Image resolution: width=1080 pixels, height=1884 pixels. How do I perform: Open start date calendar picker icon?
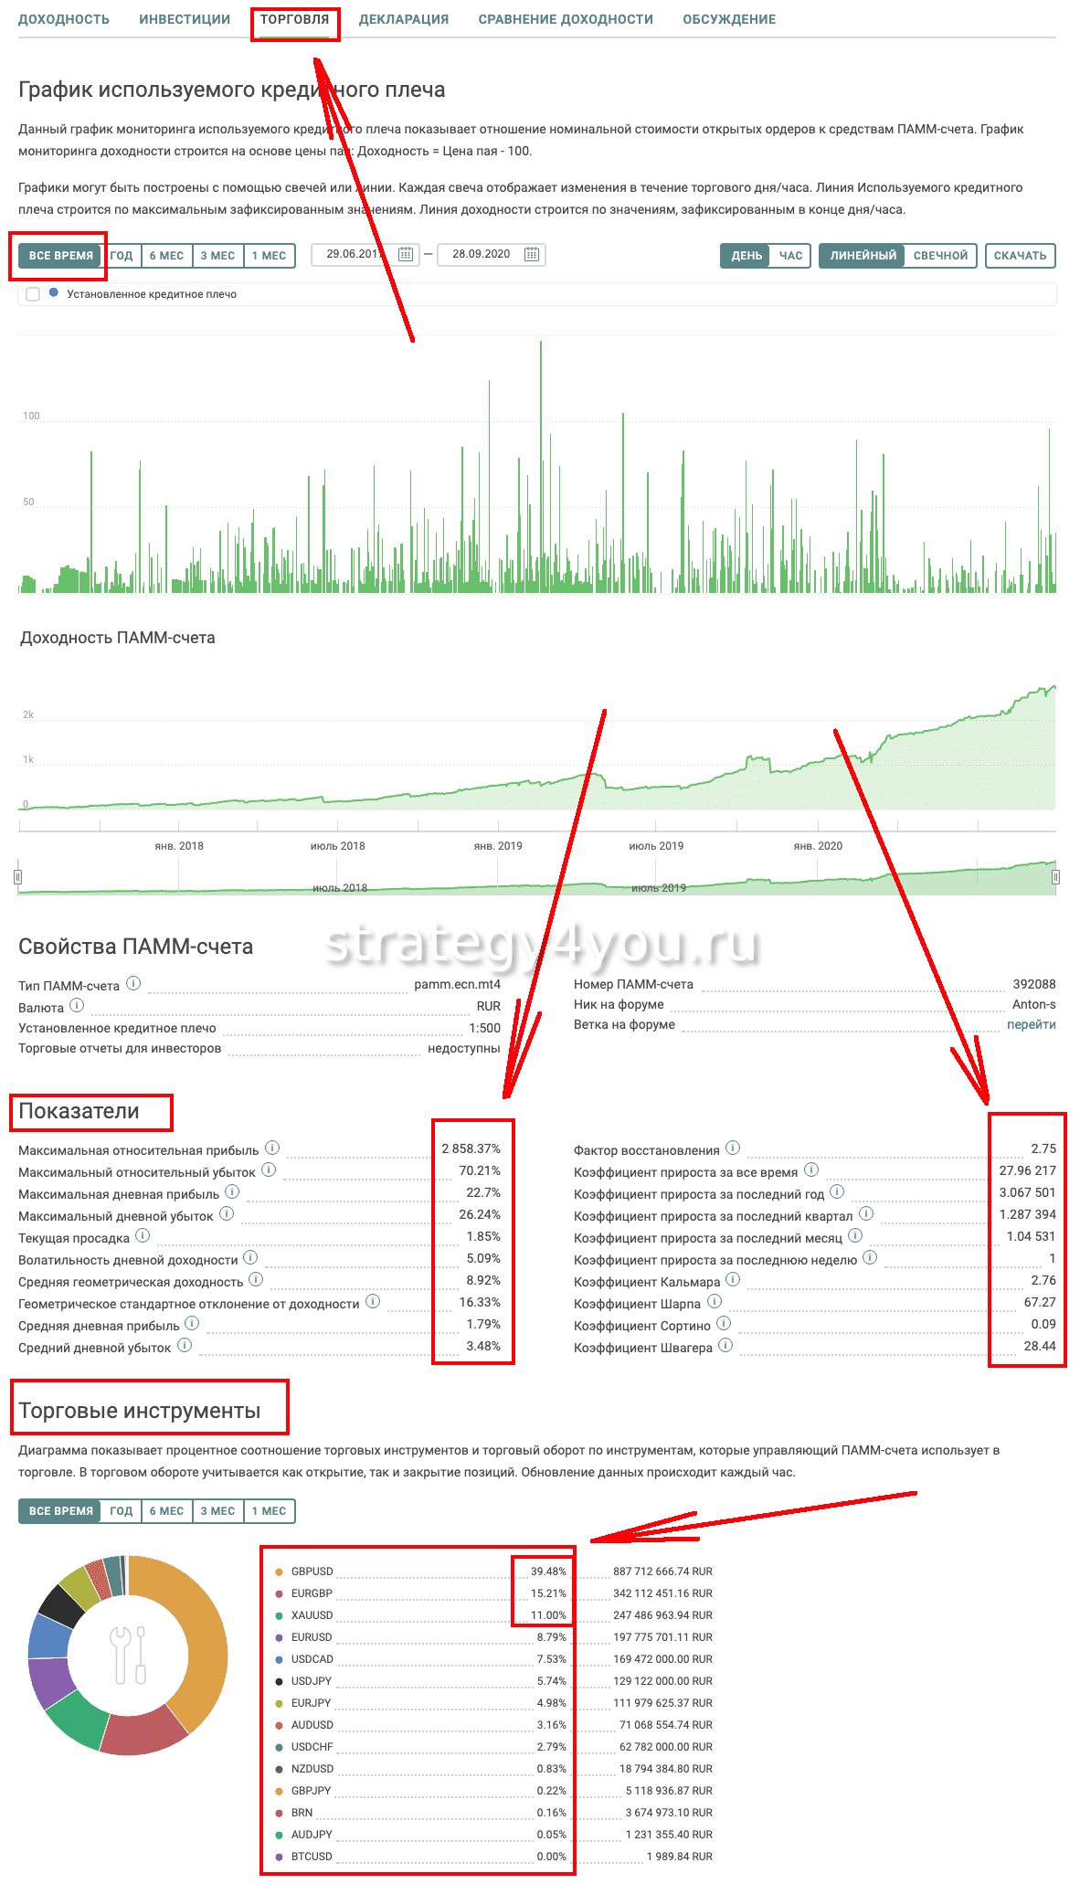tap(406, 255)
